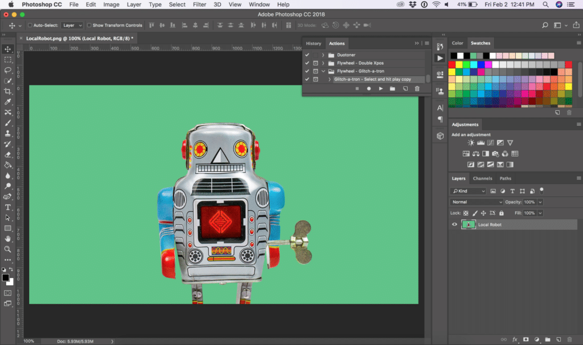Toggle the Duotoner action set checkmark
This screenshot has height=345, width=583.
click(x=307, y=55)
